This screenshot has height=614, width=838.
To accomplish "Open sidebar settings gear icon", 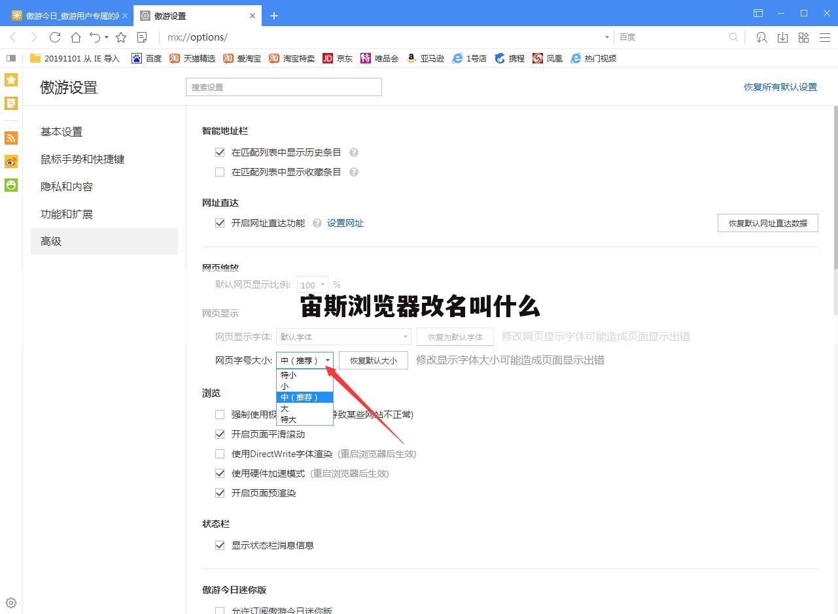I will (11, 603).
